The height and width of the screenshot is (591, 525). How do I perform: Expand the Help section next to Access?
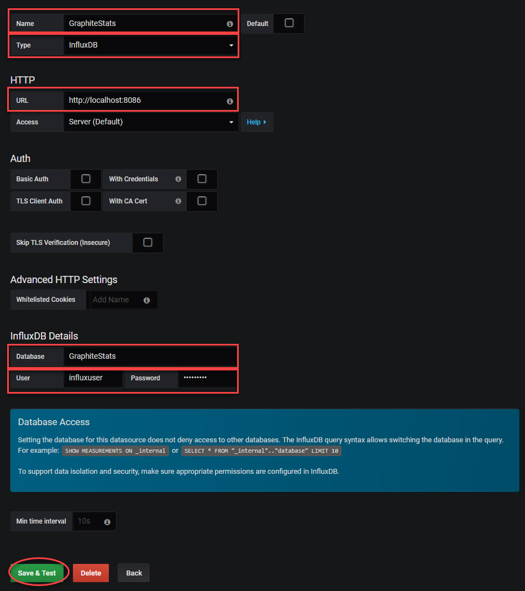coord(256,122)
